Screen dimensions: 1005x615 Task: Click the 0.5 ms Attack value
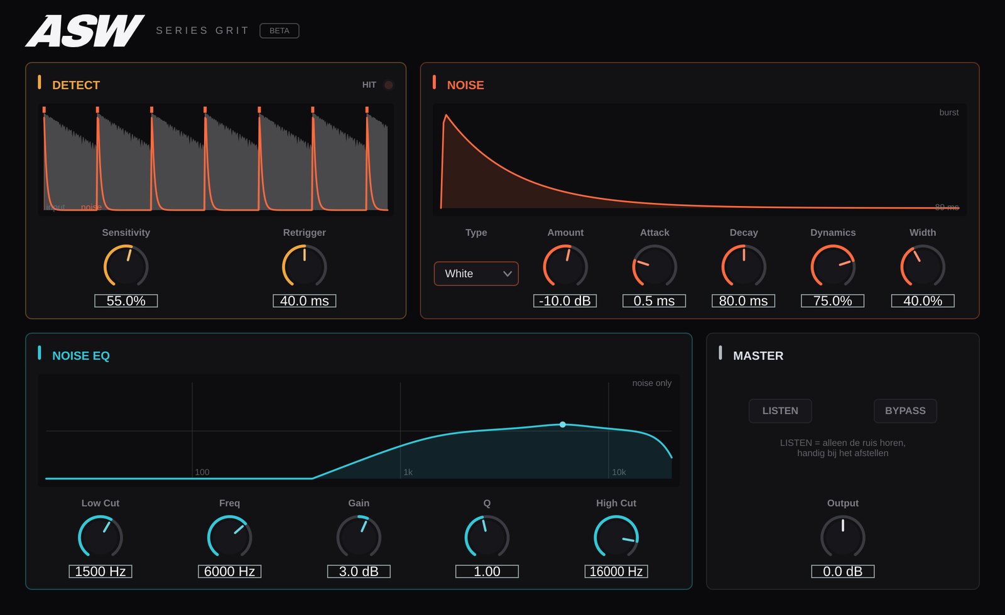tap(655, 301)
